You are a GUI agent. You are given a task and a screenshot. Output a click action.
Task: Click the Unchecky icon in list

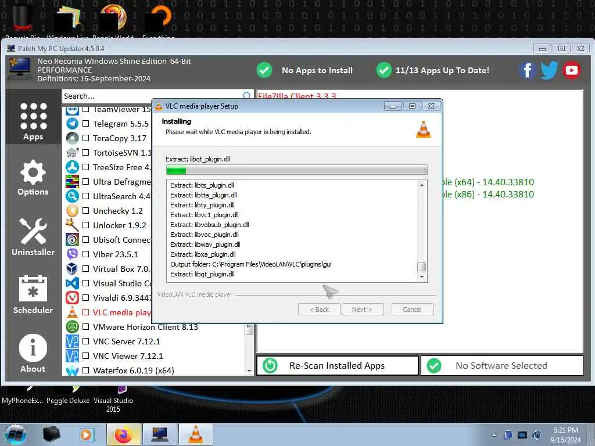click(72, 210)
